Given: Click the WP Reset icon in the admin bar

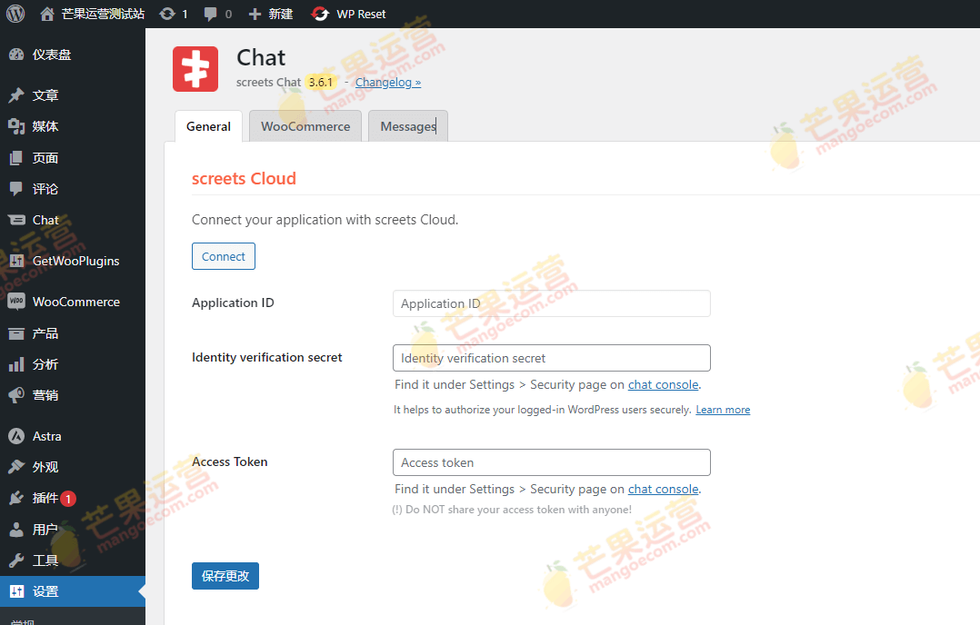Looking at the screenshot, I should coord(318,14).
